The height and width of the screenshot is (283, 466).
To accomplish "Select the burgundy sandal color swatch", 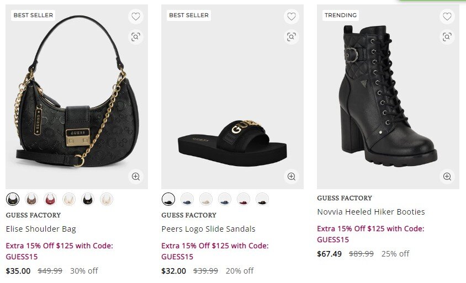I will (x=243, y=199).
